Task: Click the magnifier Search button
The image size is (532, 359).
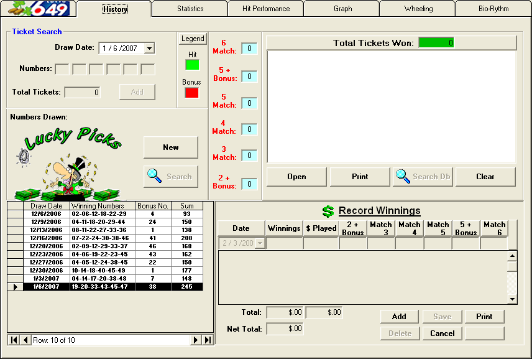Action: point(171,177)
